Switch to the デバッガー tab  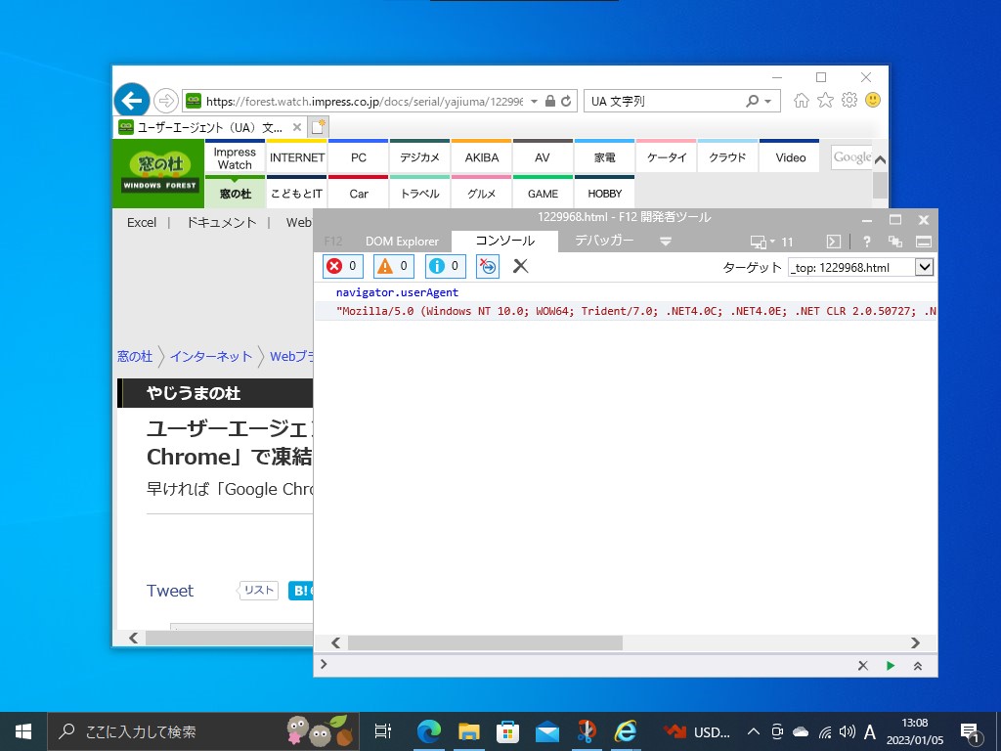[x=604, y=242]
